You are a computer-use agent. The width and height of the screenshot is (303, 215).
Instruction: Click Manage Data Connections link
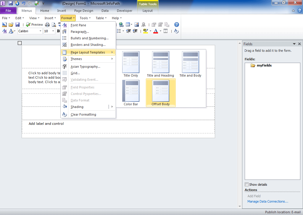coord(267,201)
